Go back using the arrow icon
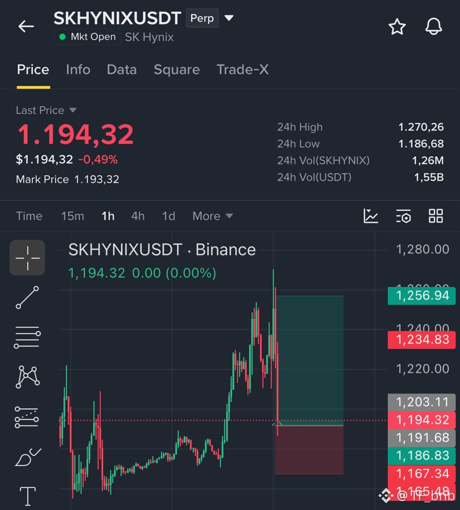Viewport: 460px width, 510px height. pos(26,26)
